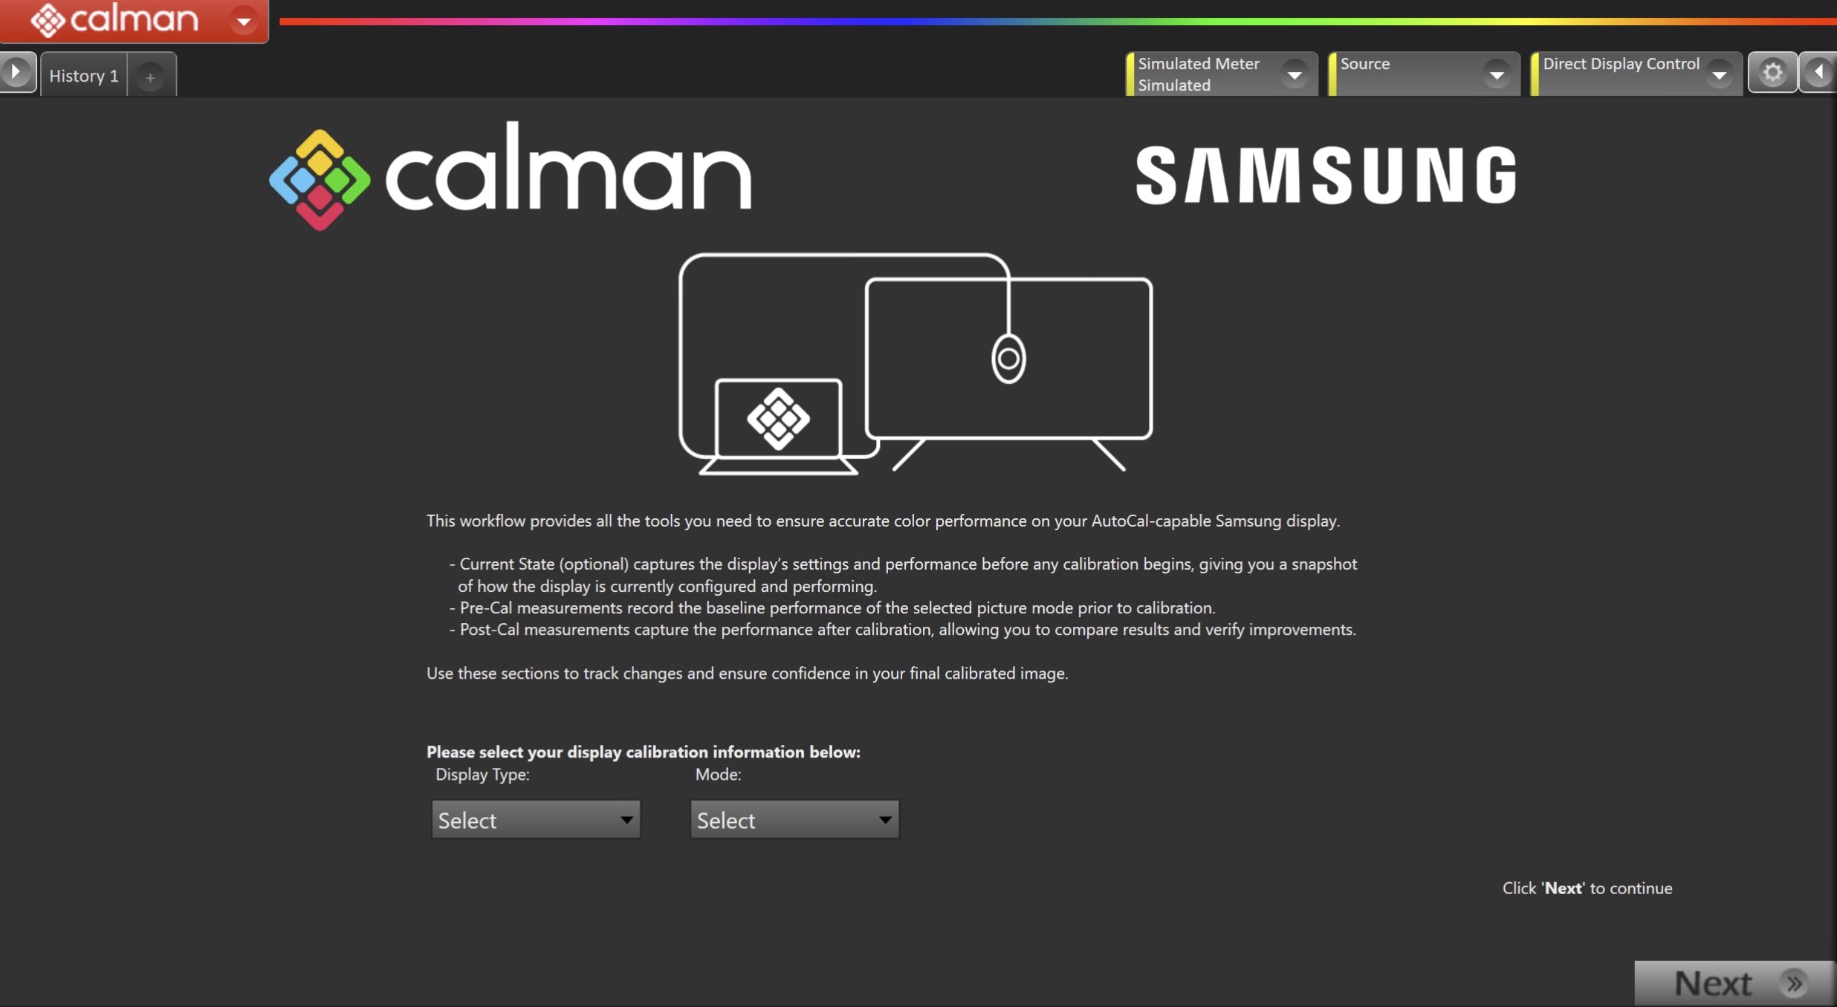Expand the Source dropdown arrow

click(x=1497, y=74)
